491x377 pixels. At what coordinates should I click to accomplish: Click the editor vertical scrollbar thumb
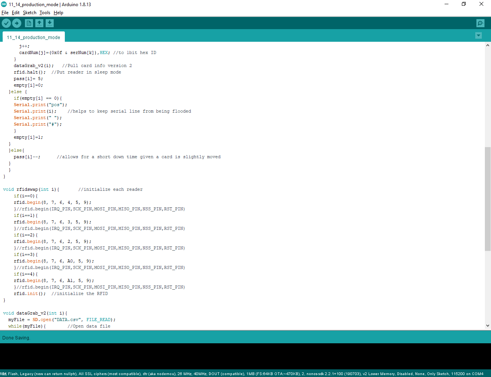(x=488, y=199)
